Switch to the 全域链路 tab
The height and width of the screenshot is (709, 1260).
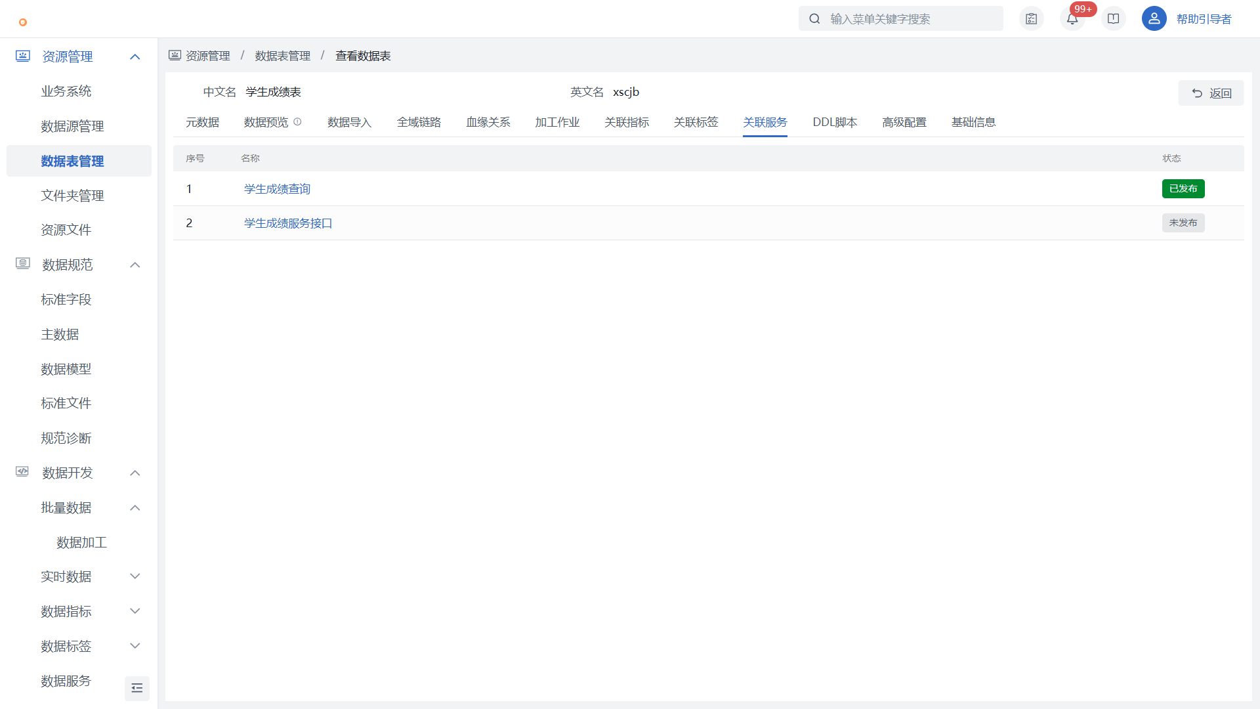click(419, 122)
